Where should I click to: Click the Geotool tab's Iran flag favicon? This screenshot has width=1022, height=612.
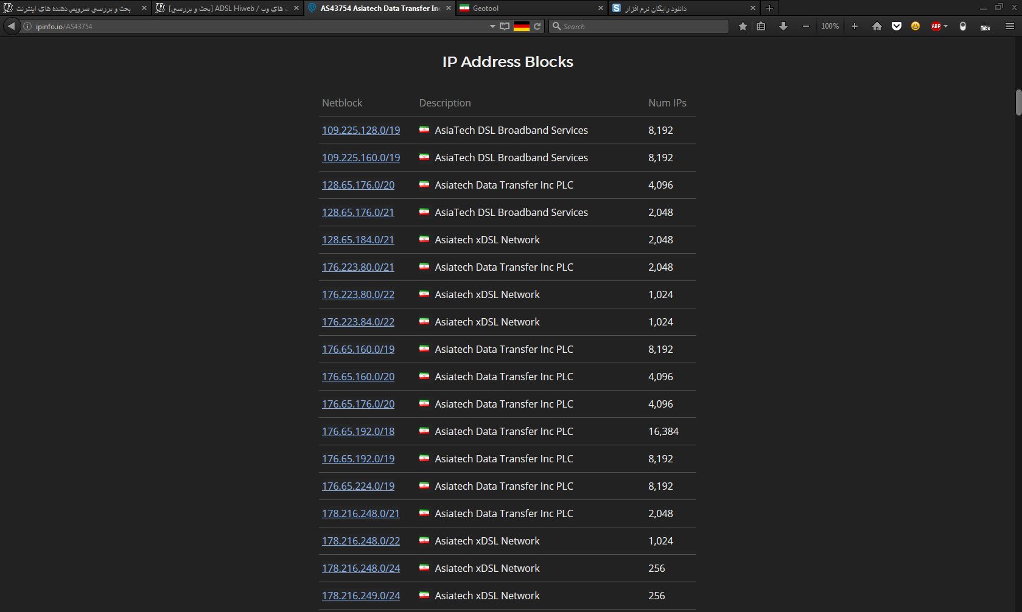click(x=464, y=8)
